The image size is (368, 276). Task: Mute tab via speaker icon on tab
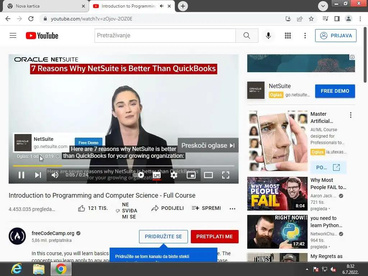pos(162,6)
